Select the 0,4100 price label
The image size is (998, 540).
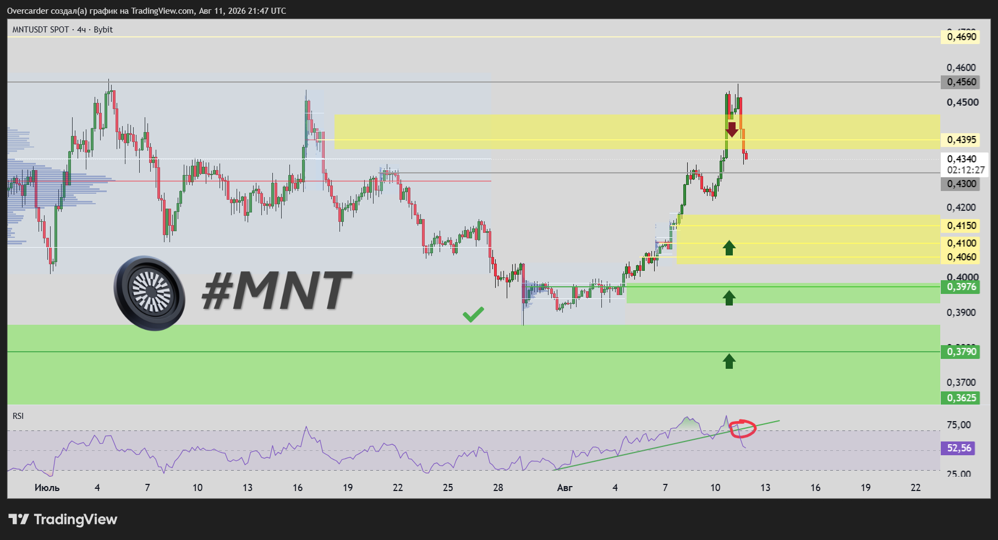(x=961, y=243)
